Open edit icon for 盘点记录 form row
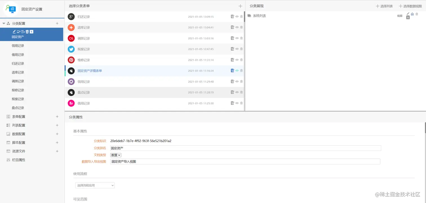The height and width of the screenshot is (203, 426). coord(232,92)
